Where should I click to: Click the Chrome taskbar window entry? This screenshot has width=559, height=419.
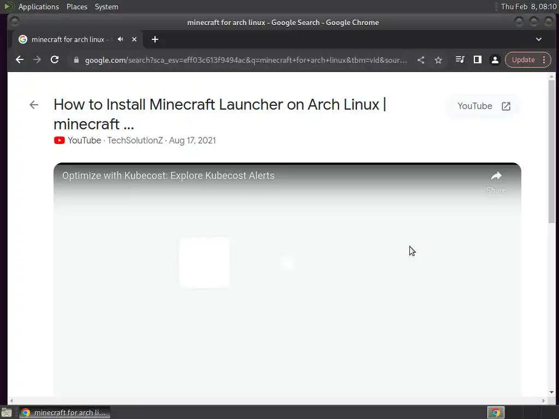coord(64,412)
